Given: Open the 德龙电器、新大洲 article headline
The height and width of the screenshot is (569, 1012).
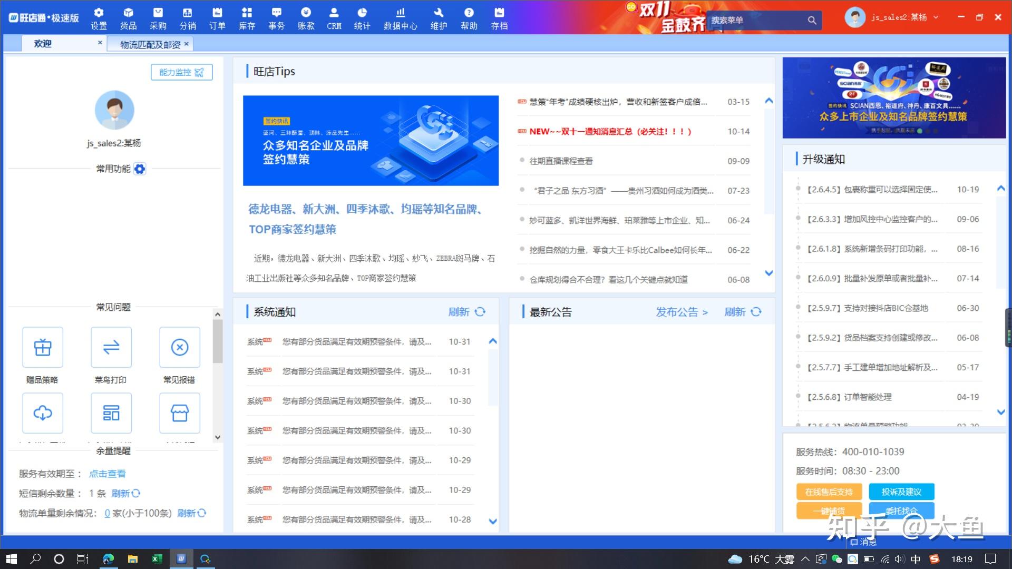Looking at the screenshot, I should 366,219.
